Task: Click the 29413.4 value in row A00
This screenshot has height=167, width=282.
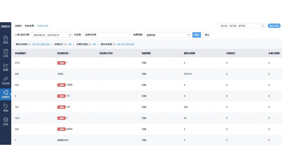Action: 188,74
